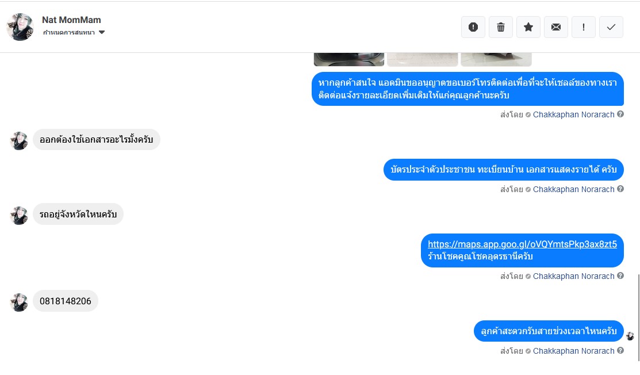Click help icon below ลูกค้าสะดวกรับสาย message
Image resolution: width=640 pixels, height=375 pixels.
tap(620, 351)
